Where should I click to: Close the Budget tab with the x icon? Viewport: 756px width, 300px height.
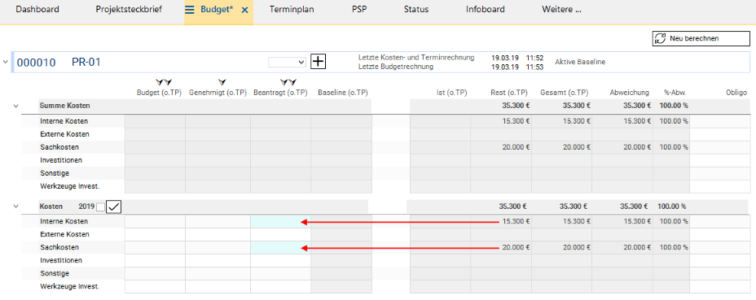[244, 10]
